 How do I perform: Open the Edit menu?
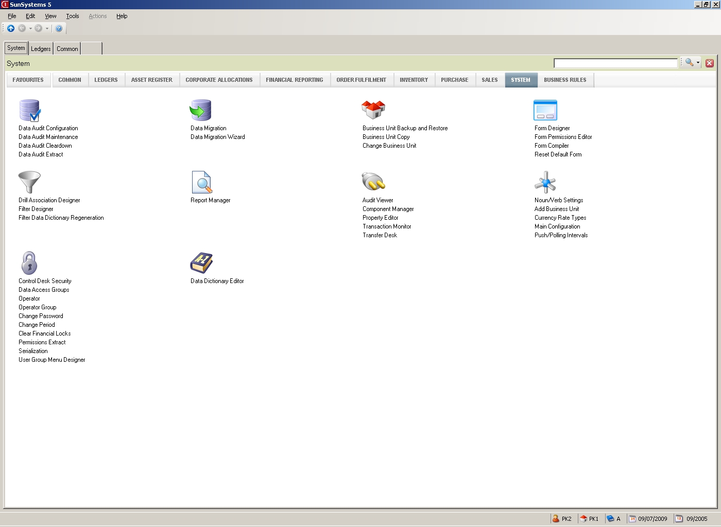(x=30, y=16)
